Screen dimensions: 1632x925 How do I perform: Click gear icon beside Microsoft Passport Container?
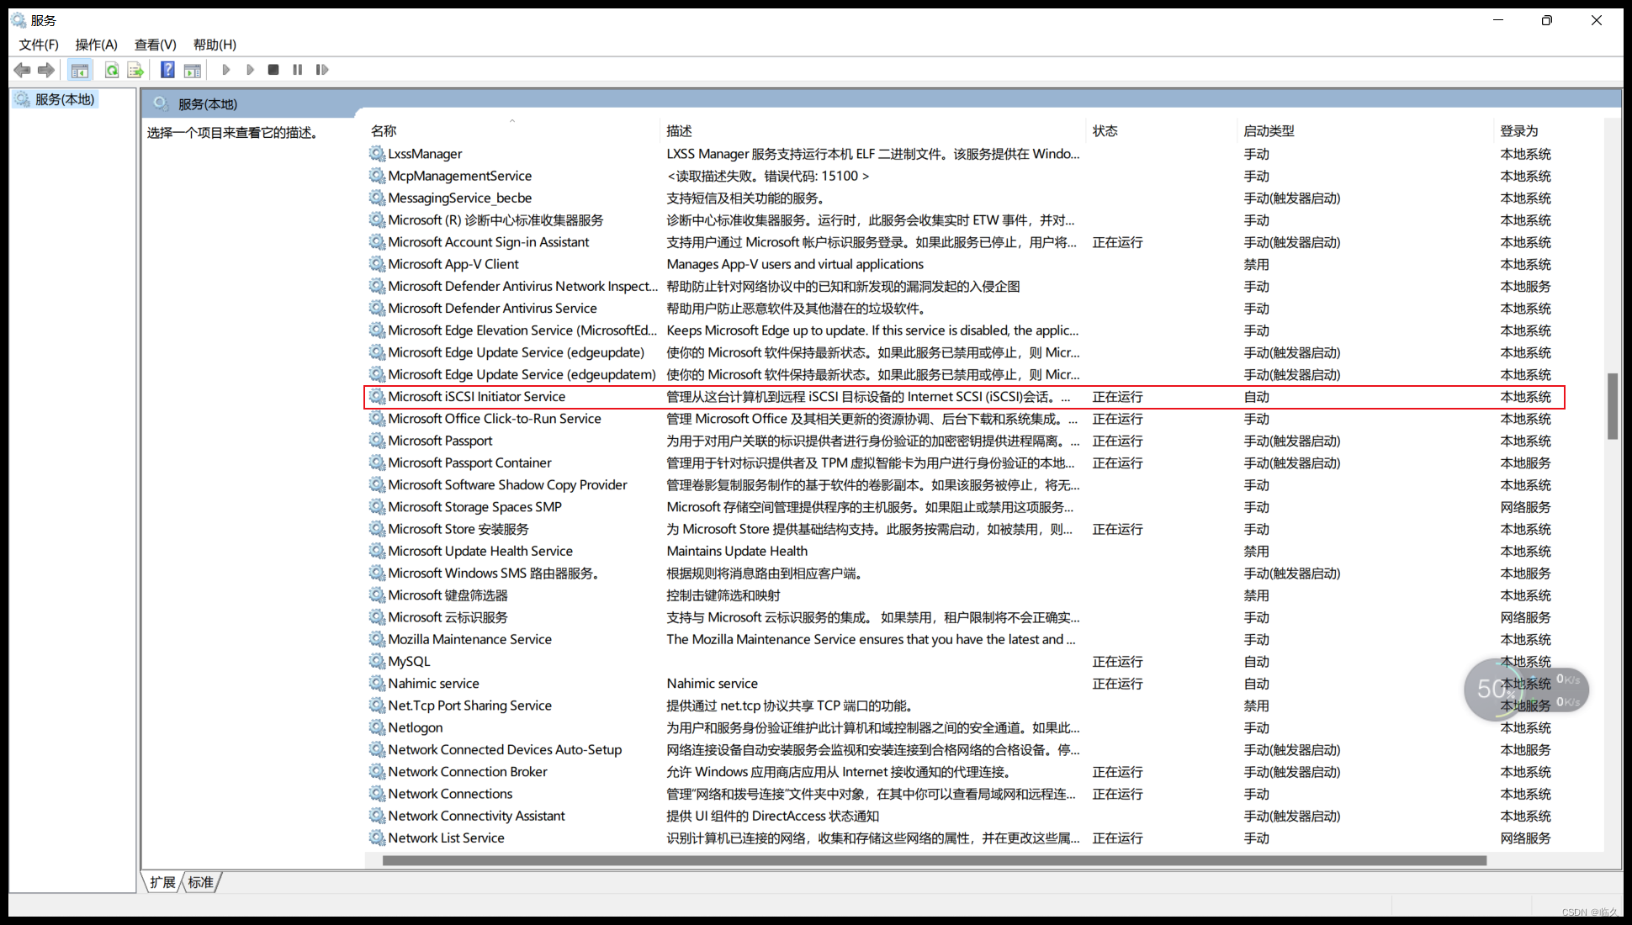377,462
